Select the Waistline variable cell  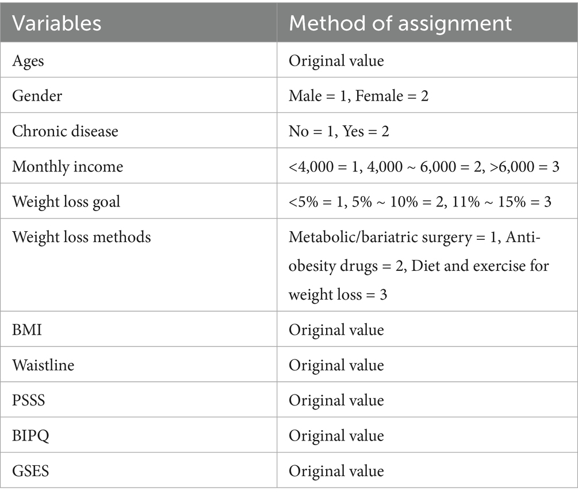(x=43, y=365)
